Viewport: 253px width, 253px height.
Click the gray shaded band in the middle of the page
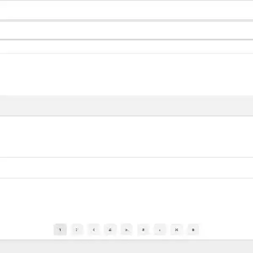click(126, 105)
